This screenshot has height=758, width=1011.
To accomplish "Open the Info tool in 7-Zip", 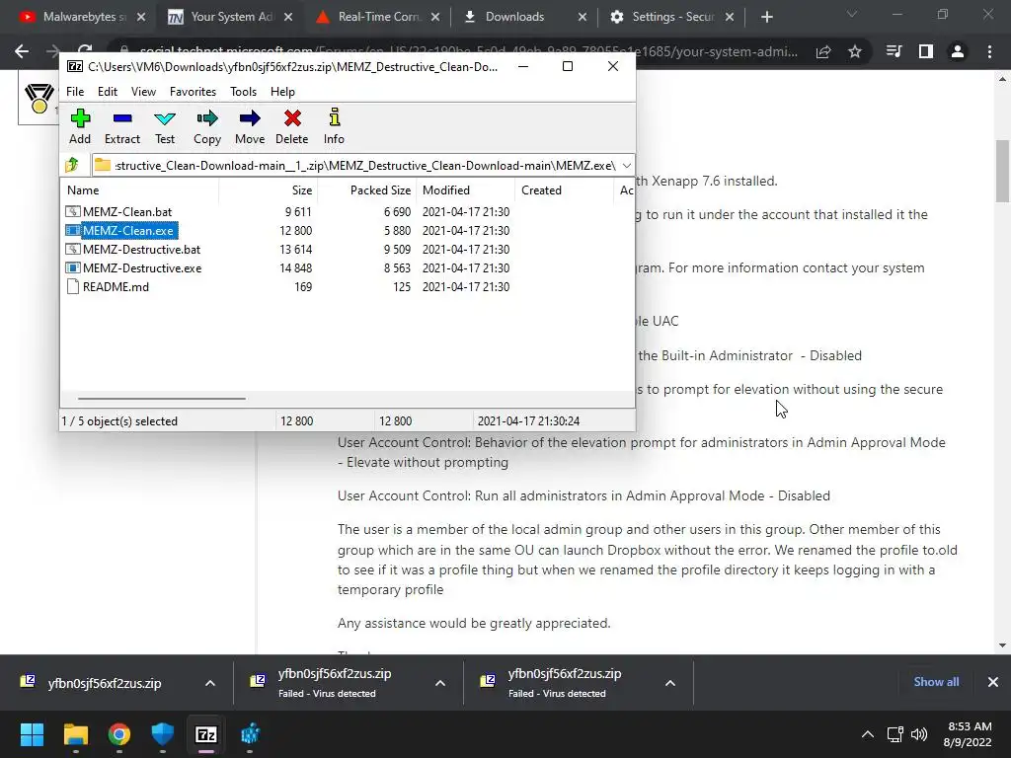I will click(334, 126).
